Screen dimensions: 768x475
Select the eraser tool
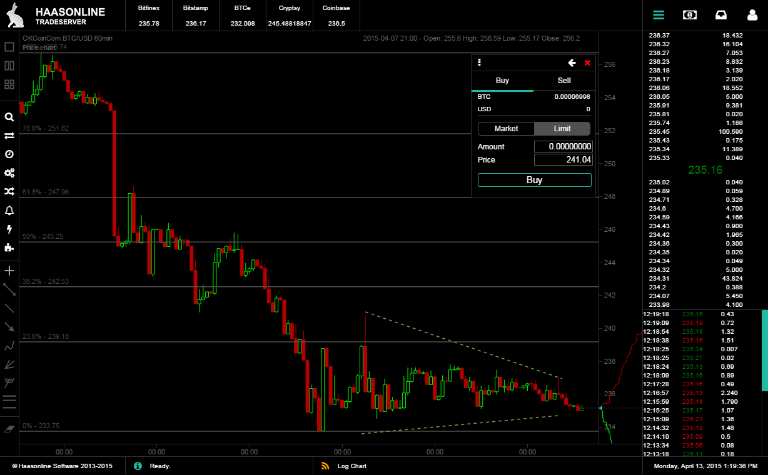[x=9, y=429]
